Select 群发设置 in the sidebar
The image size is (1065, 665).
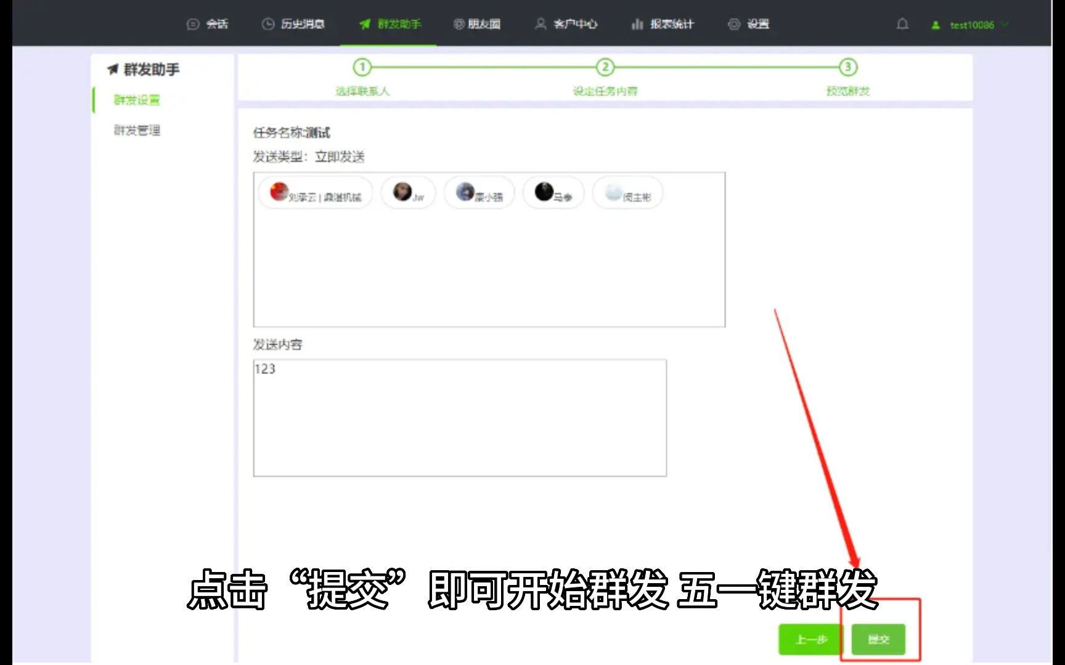pyautogui.click(x=137, y=100)
